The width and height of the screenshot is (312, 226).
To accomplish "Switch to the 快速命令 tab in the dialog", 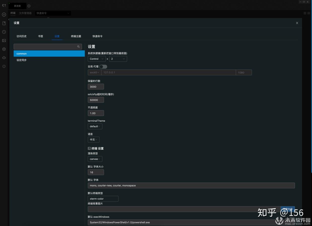I will 97,36.
